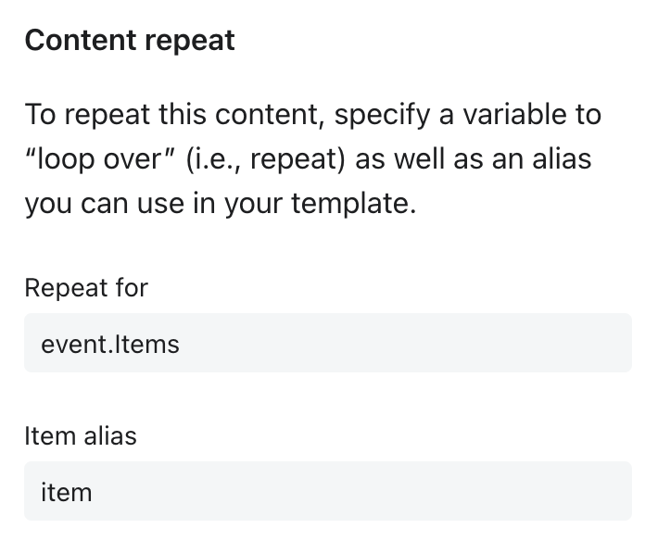Place cursor on "item" alias value
Image resolution: width=658 pixels, height=541 pixels.
coord(67,492)
